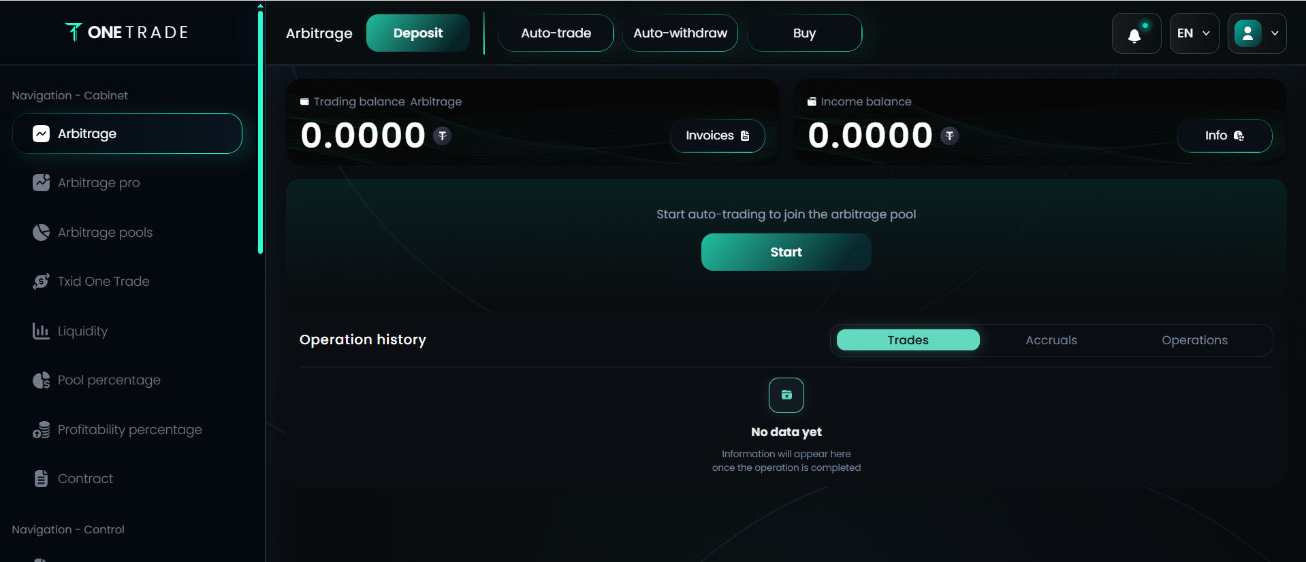This screenshot has height=562, width=1306.
Task: Click the One Trade logo
Action: click(127, 32)
